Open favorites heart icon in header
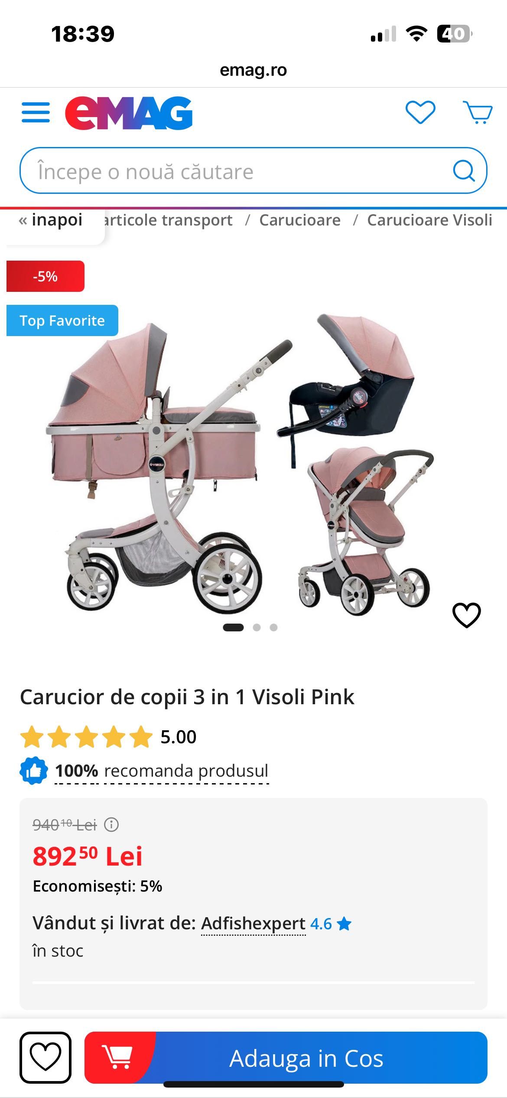 point(420,112)
